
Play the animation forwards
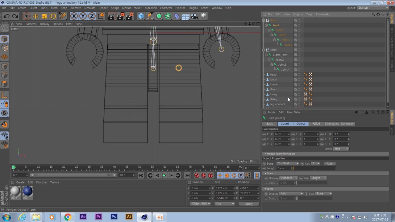coord(164,175)
